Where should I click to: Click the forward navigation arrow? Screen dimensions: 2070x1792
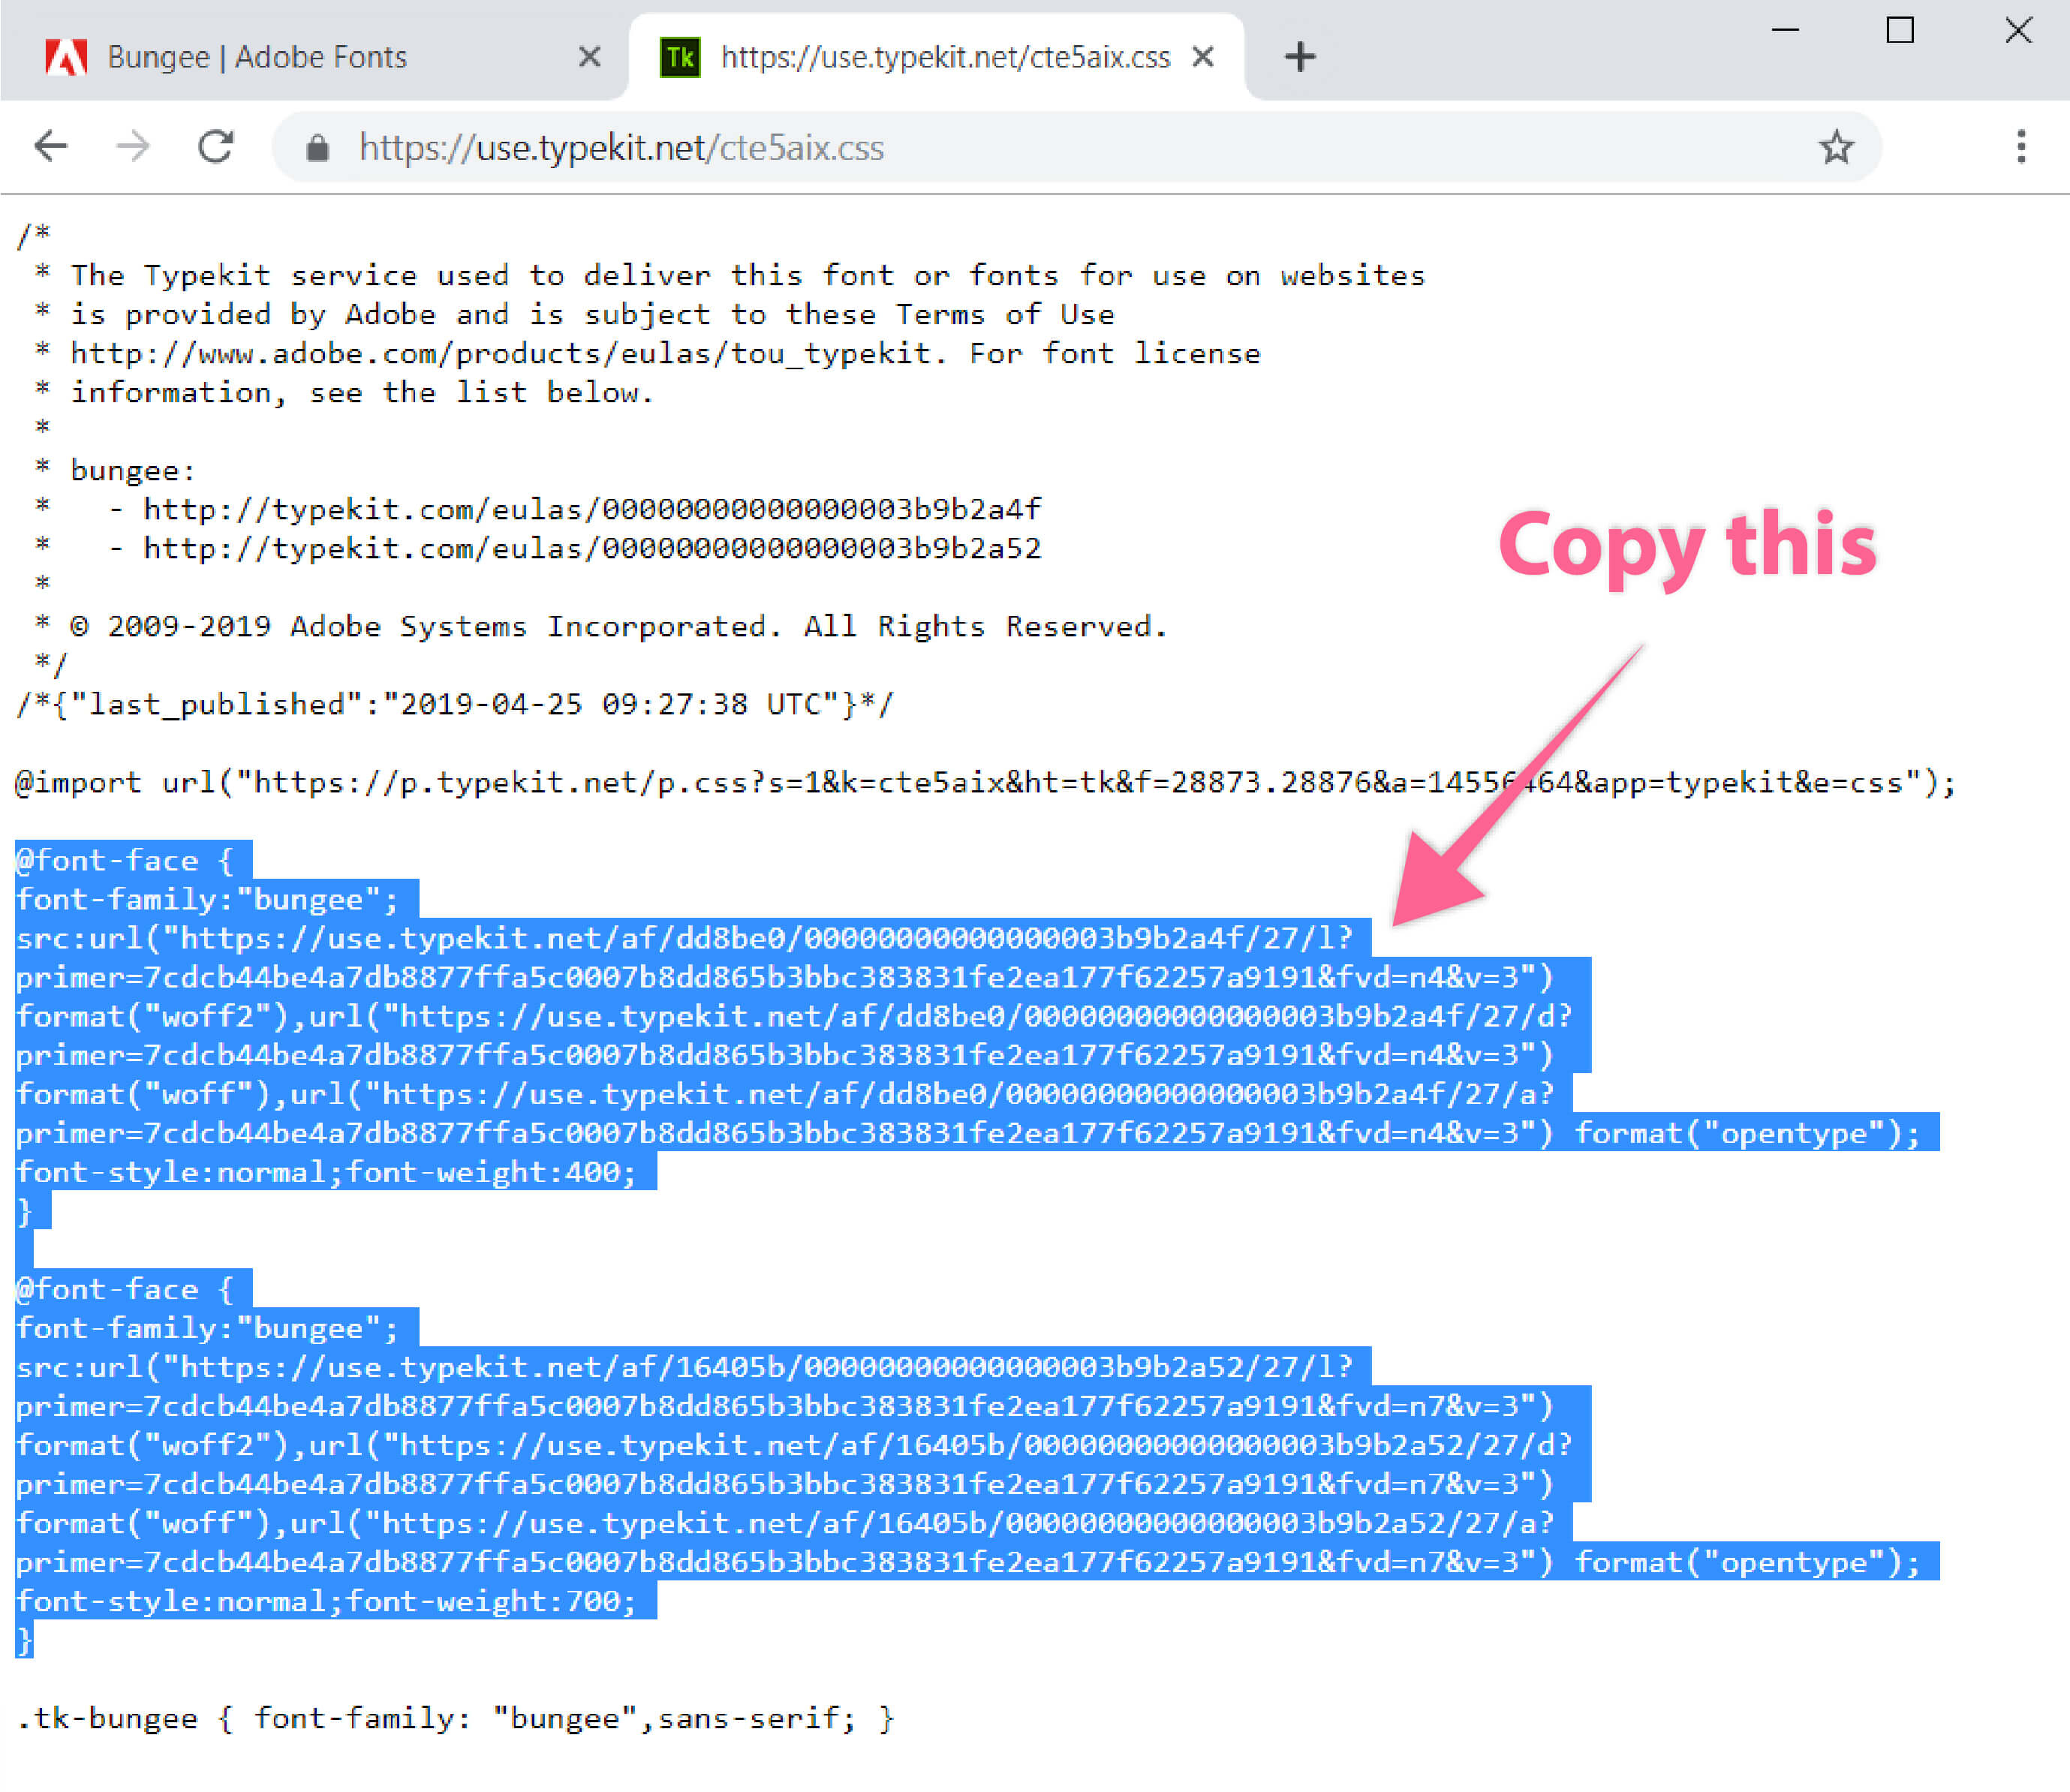tap(132, 147)
